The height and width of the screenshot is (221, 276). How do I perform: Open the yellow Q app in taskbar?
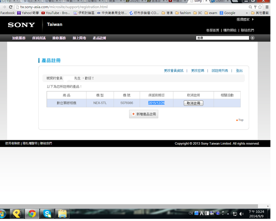17,214
